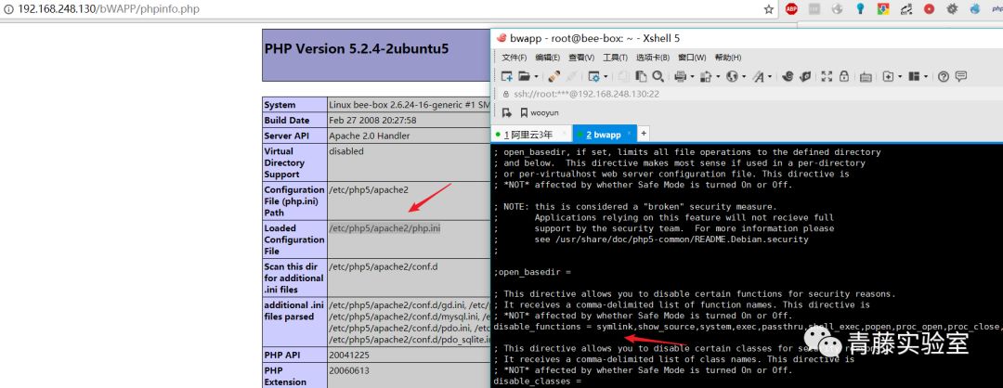Expand the Open folder dropdown arrow in Xshell
The width and height of the screenshot is (1003, 388).
pyautogui.click(x=536, y=77)
